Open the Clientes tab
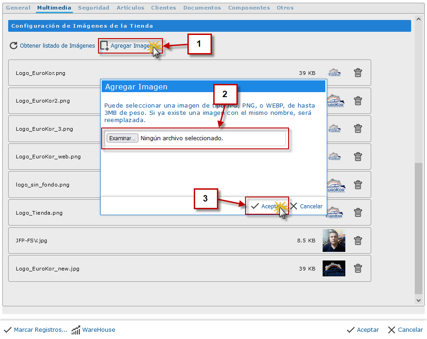This screenshot has width=427, height=339. (164, 8)
